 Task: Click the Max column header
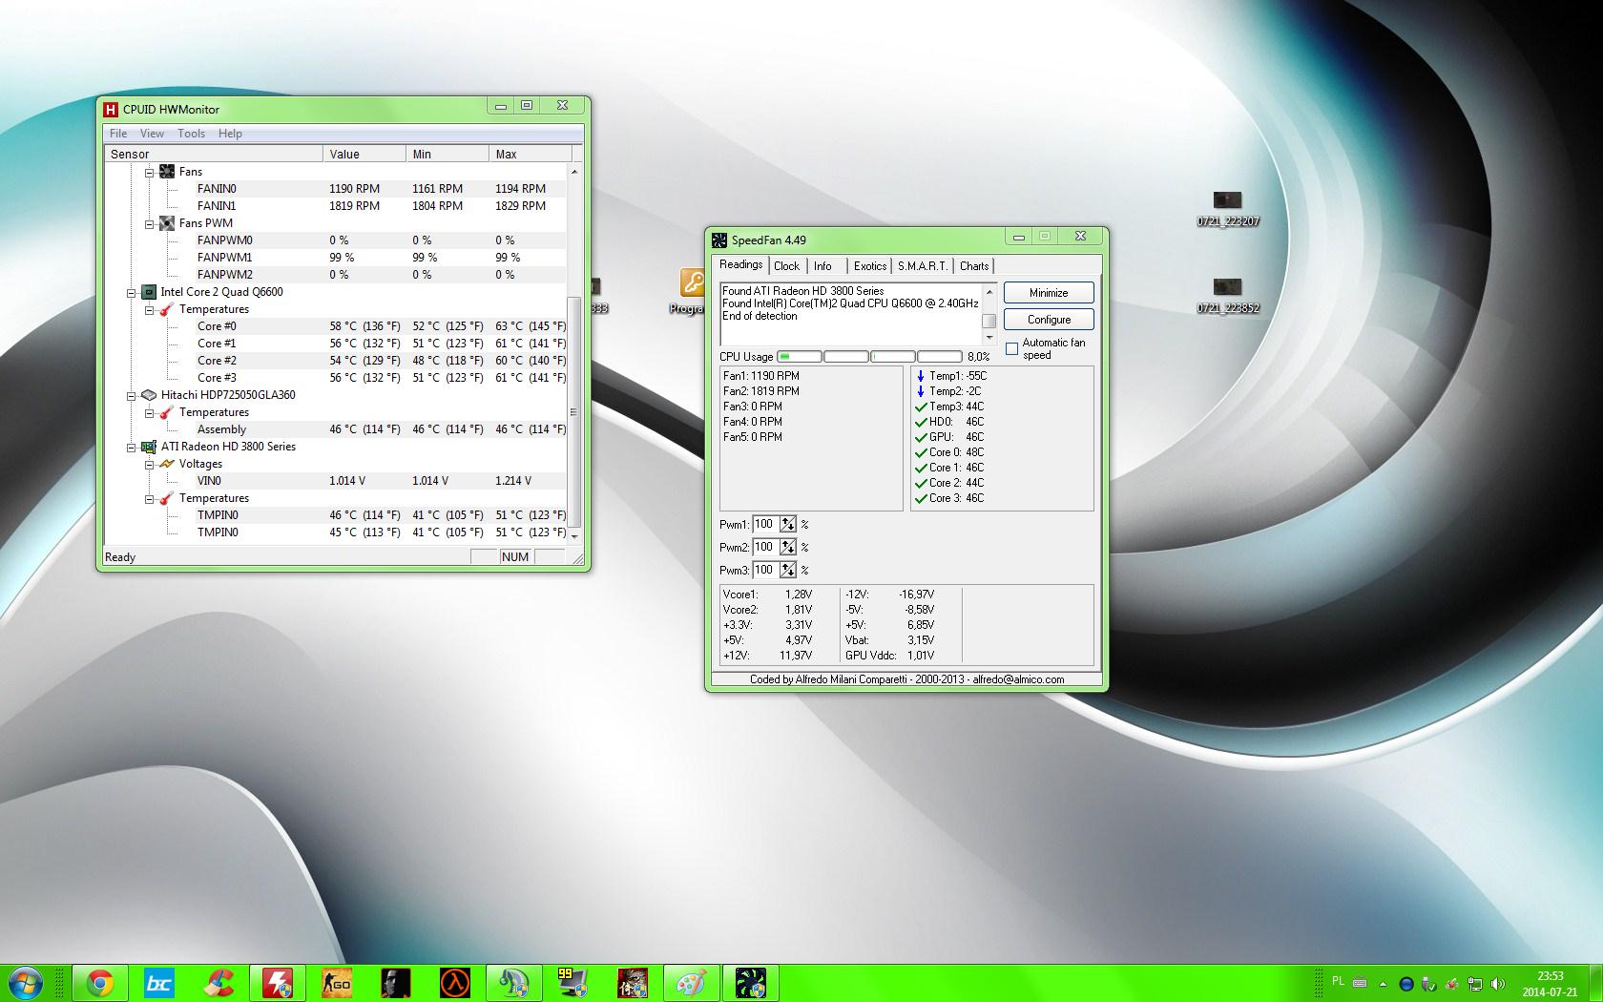point(530,154)
